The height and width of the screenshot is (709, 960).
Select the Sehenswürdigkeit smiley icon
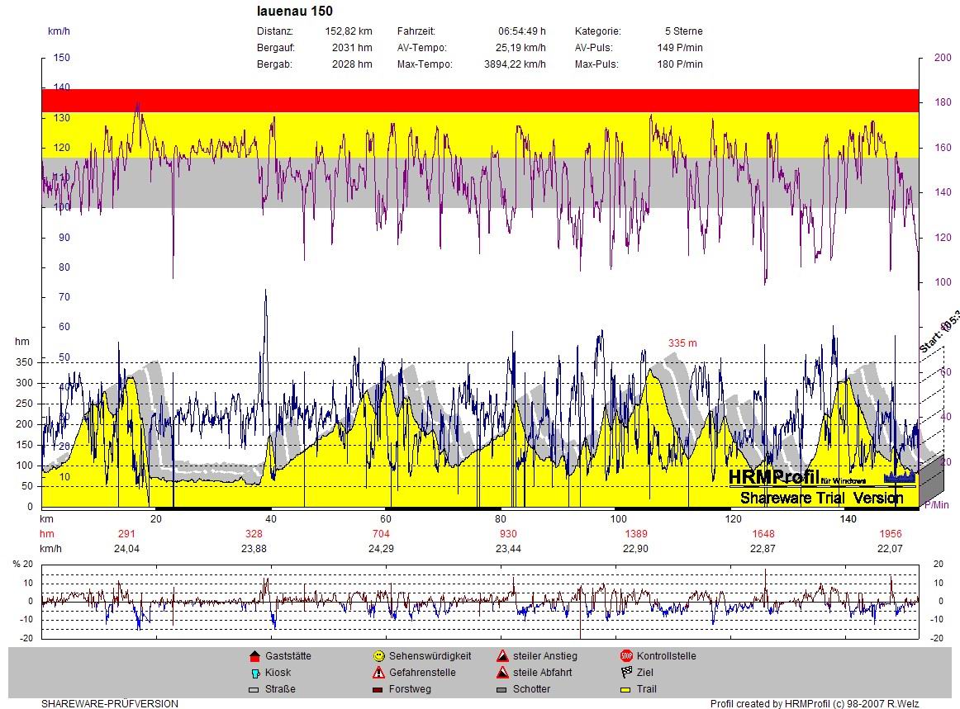pyautogui.click(x=378, y=656)
